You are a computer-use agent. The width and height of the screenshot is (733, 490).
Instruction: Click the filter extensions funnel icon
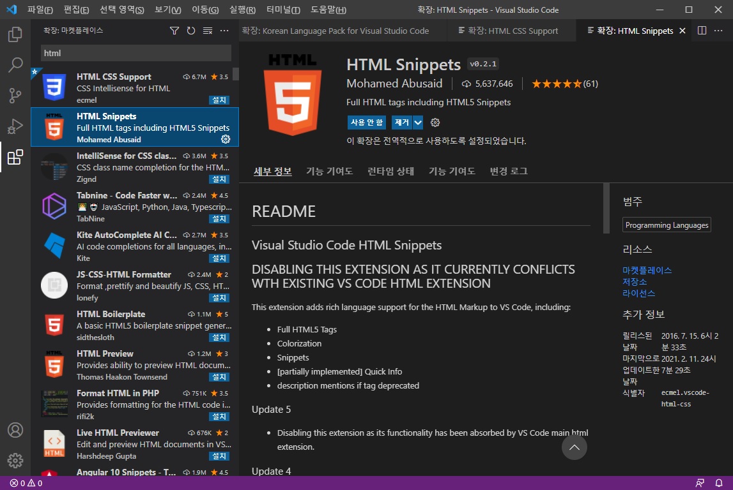tap(174, 31)
